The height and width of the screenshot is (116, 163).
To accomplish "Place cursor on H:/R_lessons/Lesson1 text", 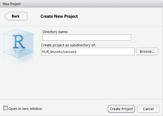I will pyautogui.click(x=59, y=52).
